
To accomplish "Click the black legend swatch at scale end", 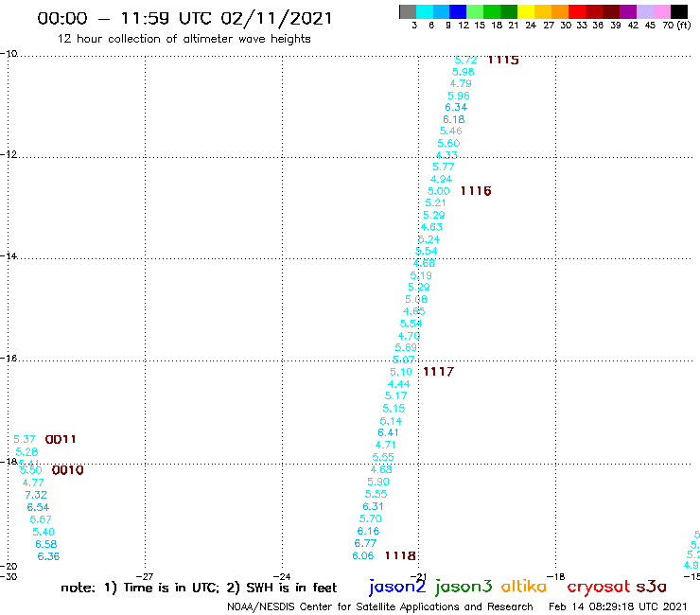I will [x=678, y=11].
